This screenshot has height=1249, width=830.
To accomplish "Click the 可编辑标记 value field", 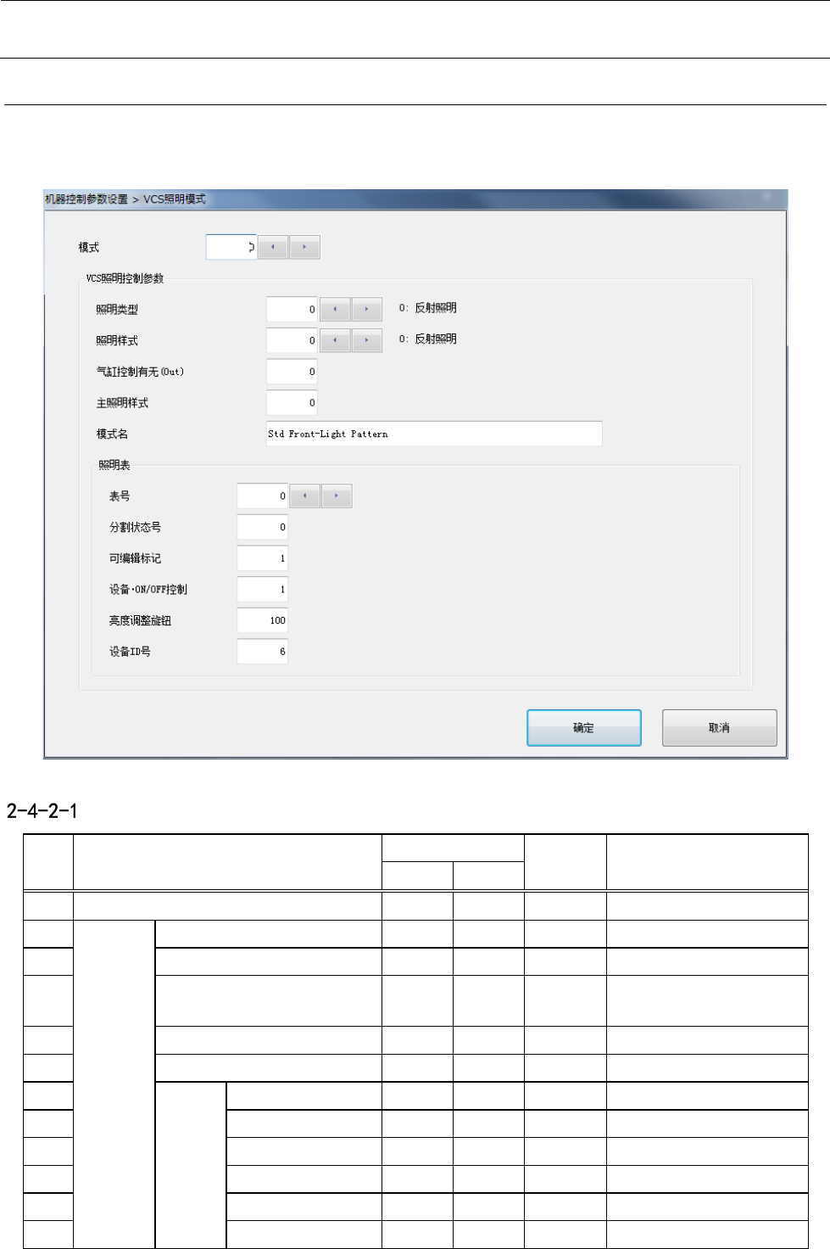I will click(x=262, y=558).
